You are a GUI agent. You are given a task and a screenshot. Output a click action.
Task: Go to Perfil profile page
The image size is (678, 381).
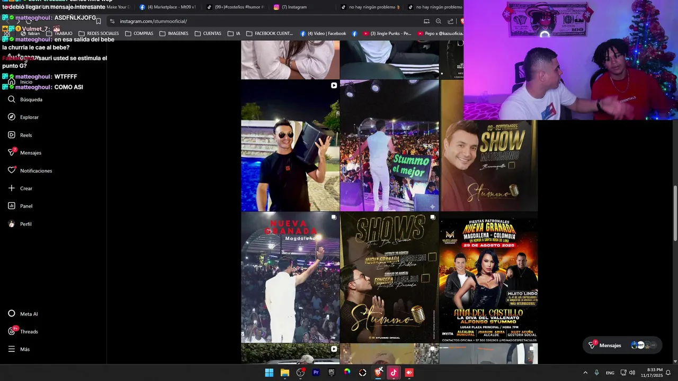click(20, 224)
